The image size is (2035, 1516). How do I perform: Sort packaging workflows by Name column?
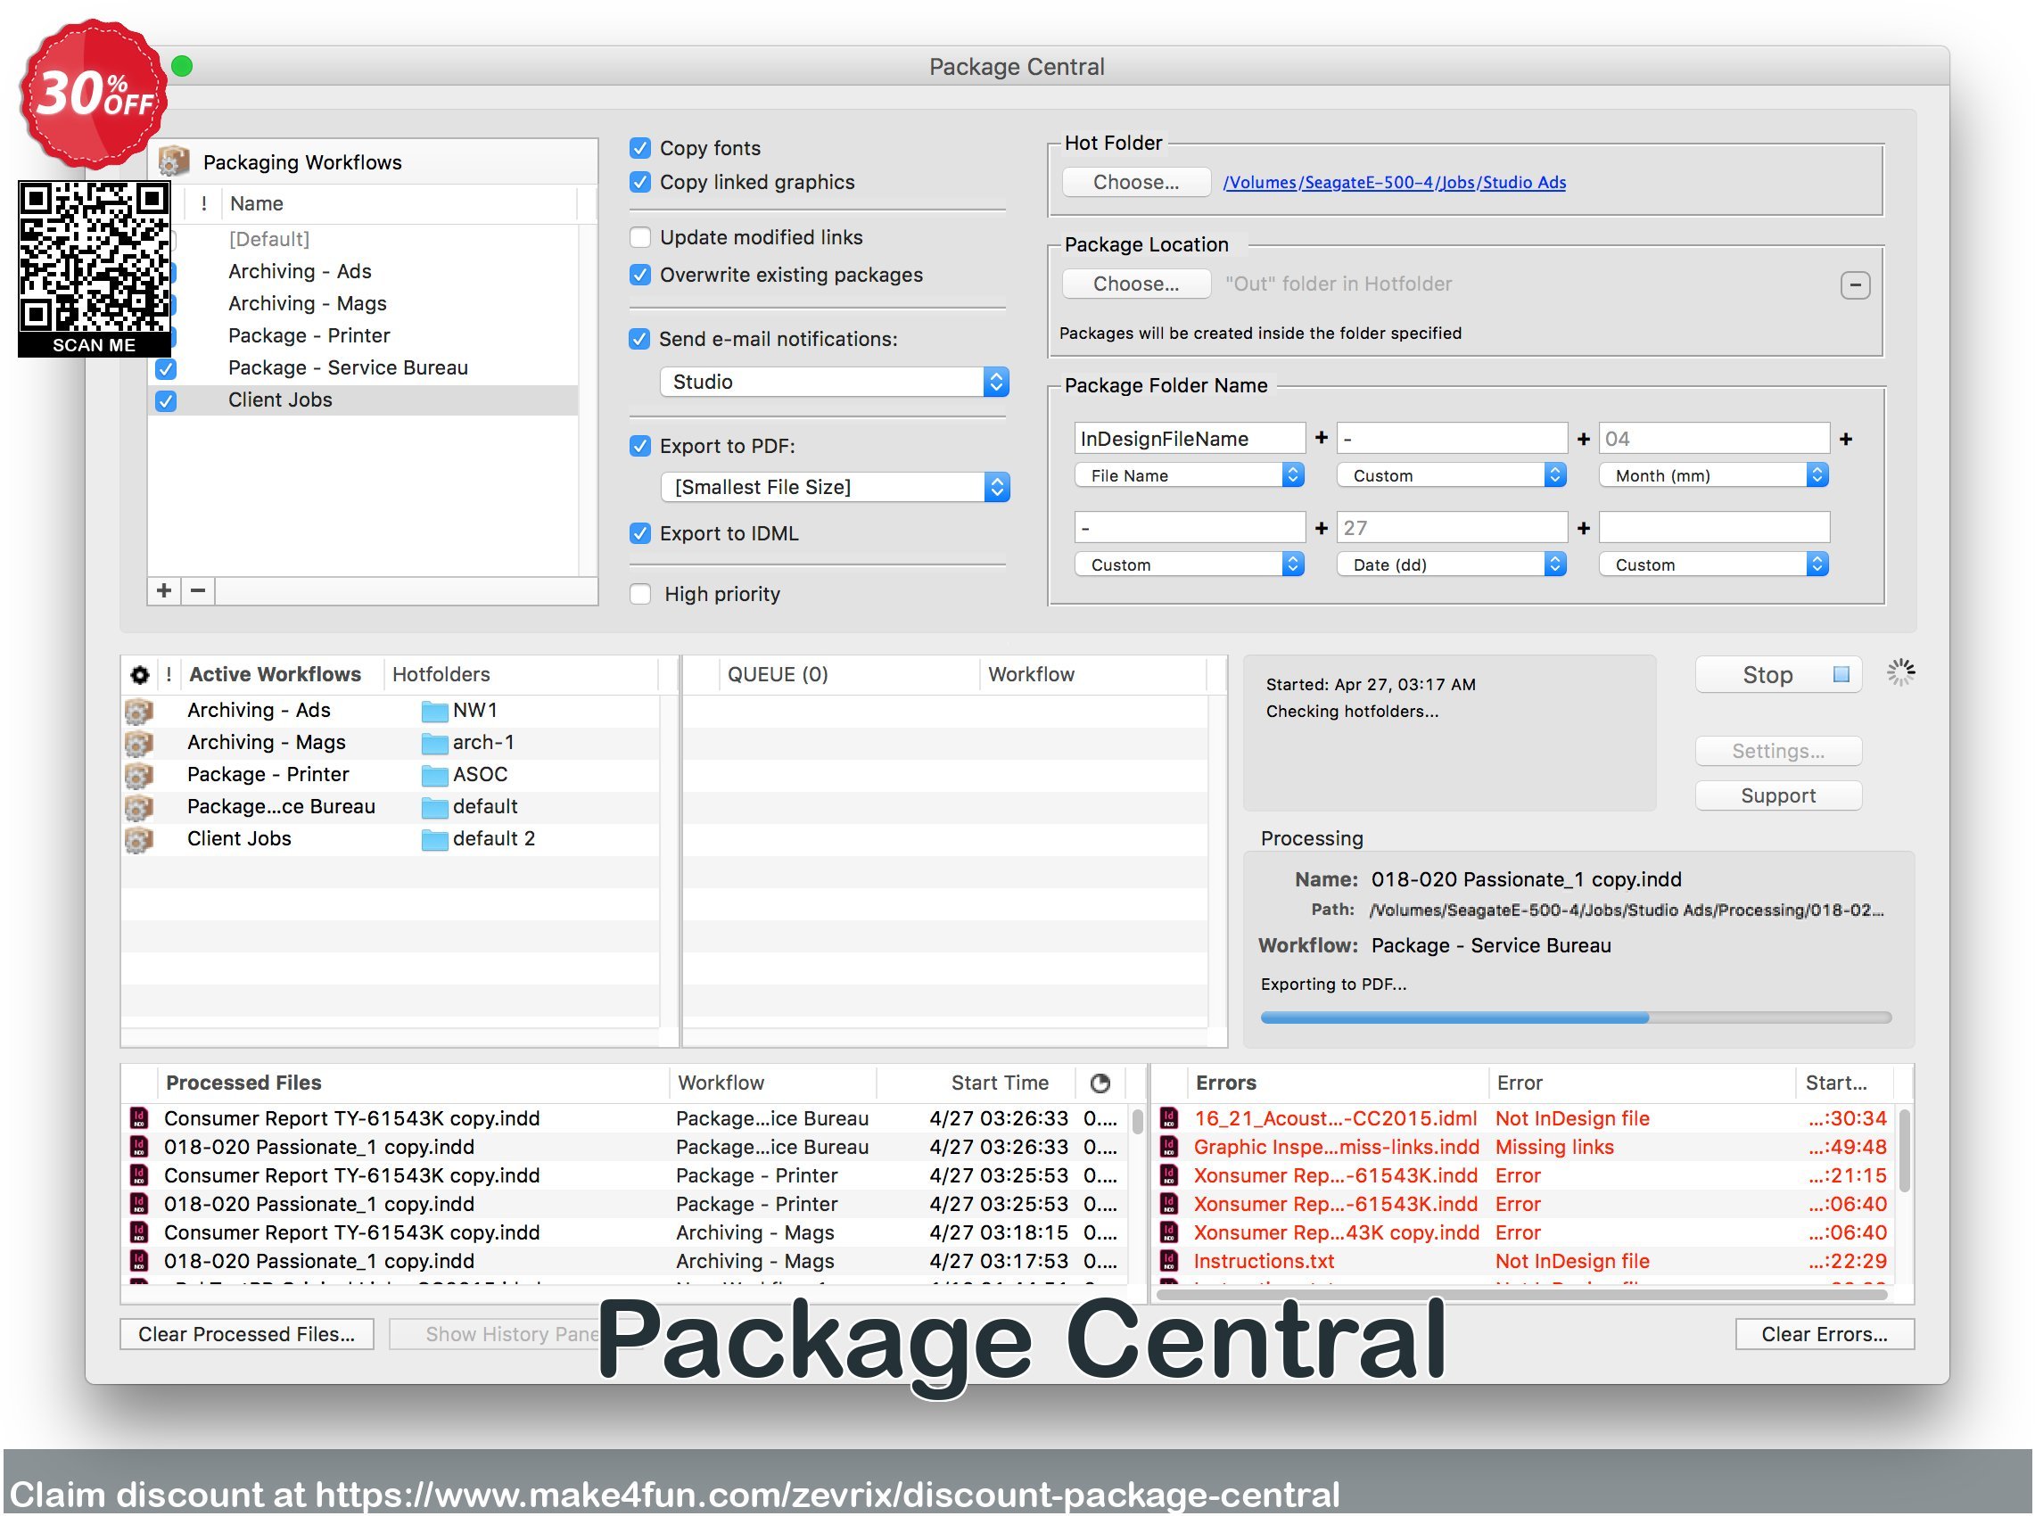pos(400,203)
